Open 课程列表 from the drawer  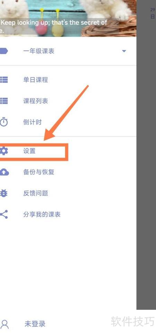coord(35,101)
